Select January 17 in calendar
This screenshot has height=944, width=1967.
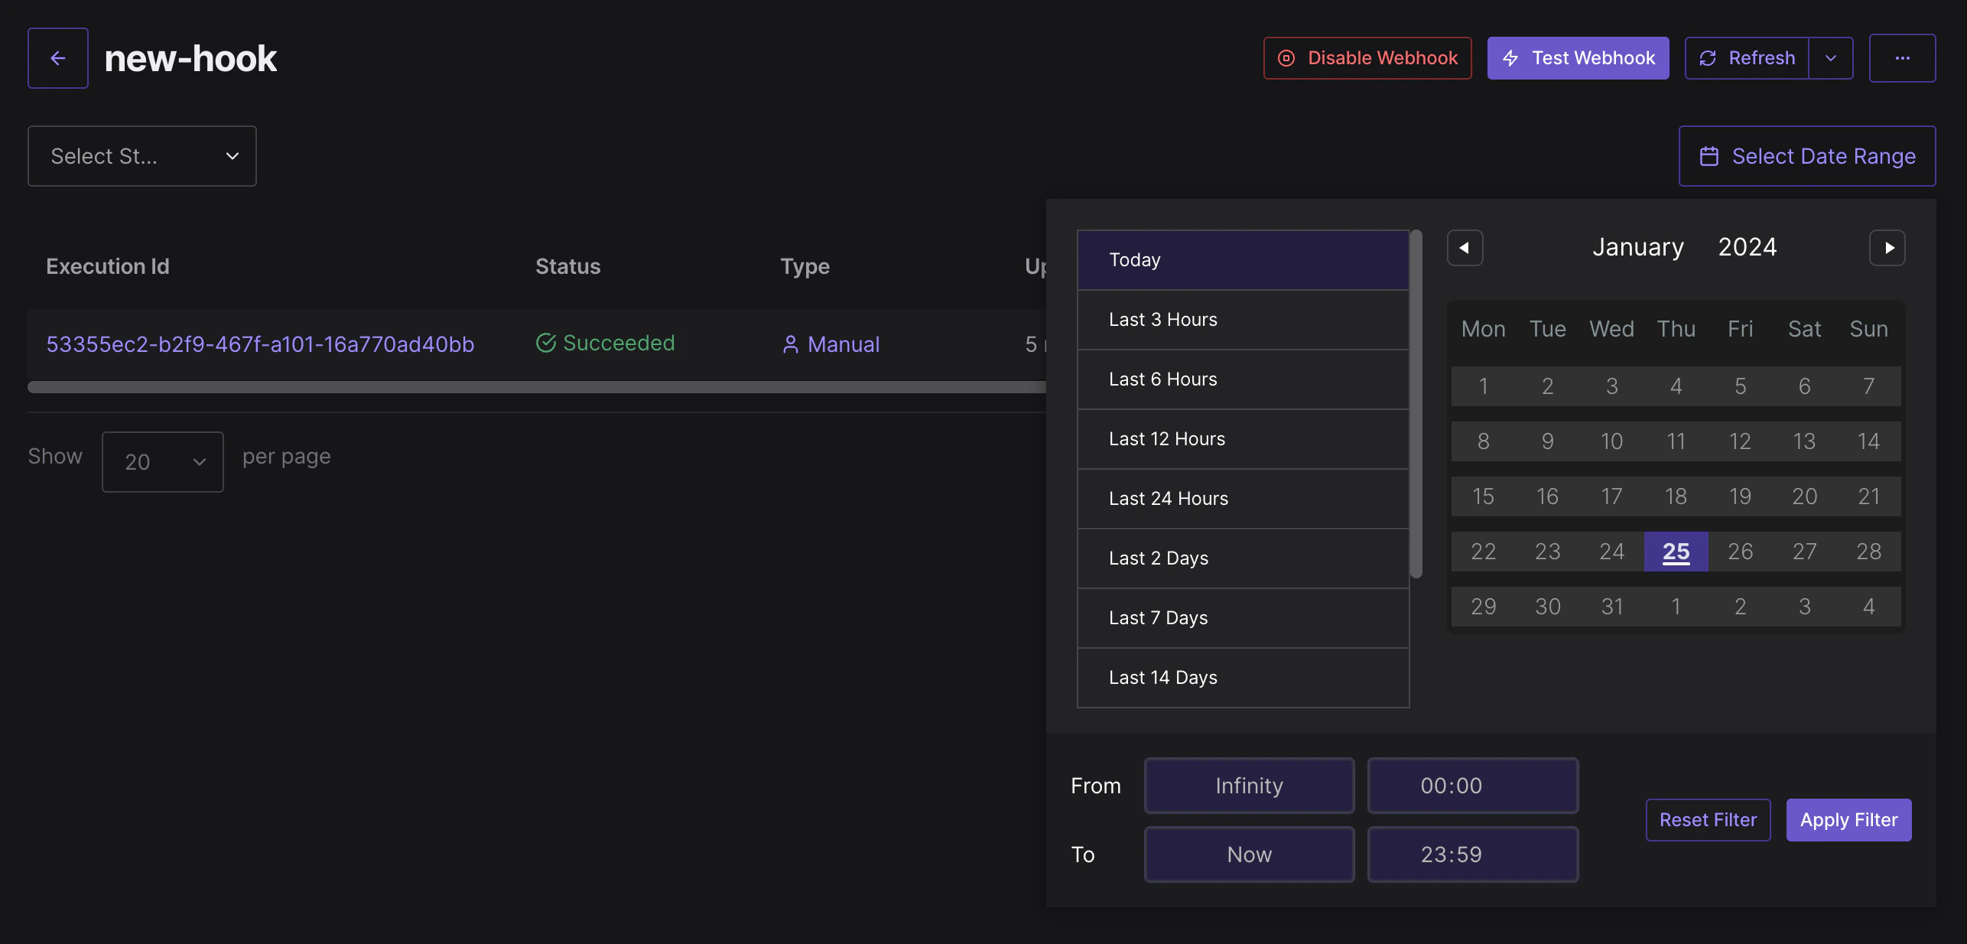pyautogui.click(x=1611, y=496)
